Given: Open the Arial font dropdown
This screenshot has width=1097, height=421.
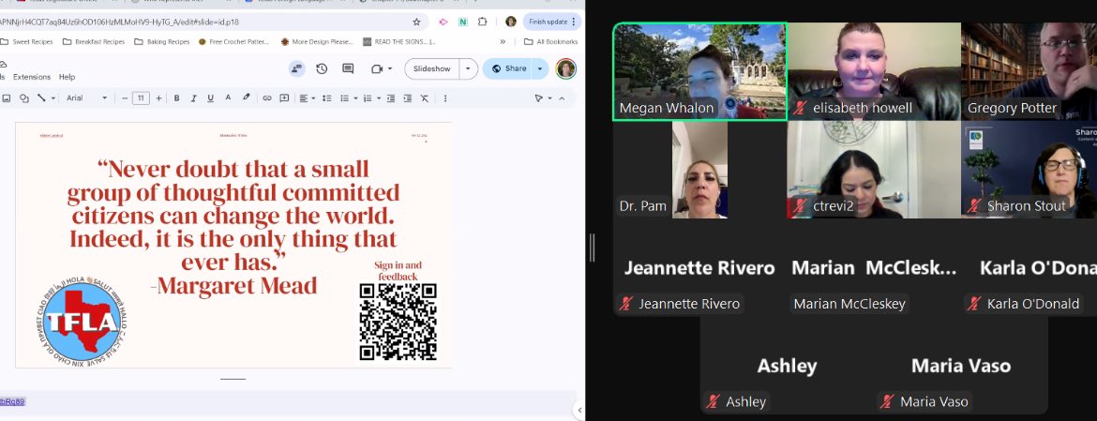Looking at the screenshot, I should pyautogui.click(x=87, y=98).
